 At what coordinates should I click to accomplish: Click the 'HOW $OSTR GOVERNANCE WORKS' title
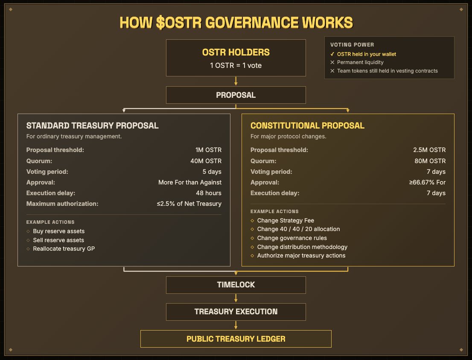236,23
